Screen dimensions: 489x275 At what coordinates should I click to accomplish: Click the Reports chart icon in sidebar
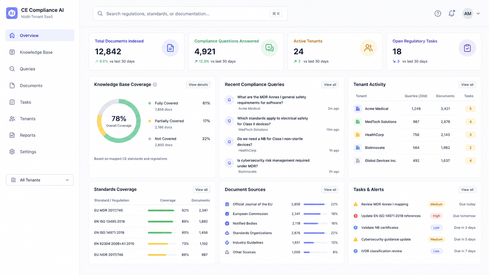pyautogui.click(x=12, y=135)
